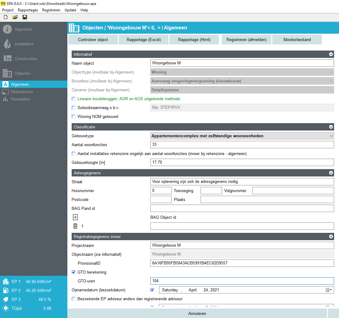339x318 pixels.
Task: Select the Algemeen sub-item under Objecten
Action: click(34, 84)
